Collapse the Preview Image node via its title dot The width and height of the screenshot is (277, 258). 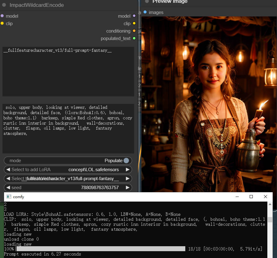[x=146, y=2]
